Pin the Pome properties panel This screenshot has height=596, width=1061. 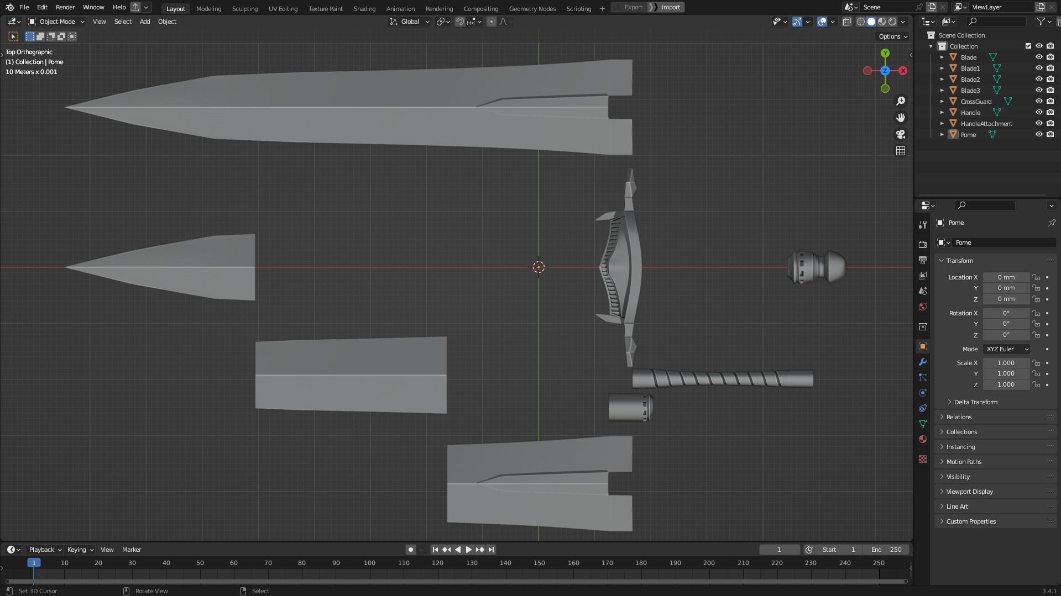click(1051, 223)
